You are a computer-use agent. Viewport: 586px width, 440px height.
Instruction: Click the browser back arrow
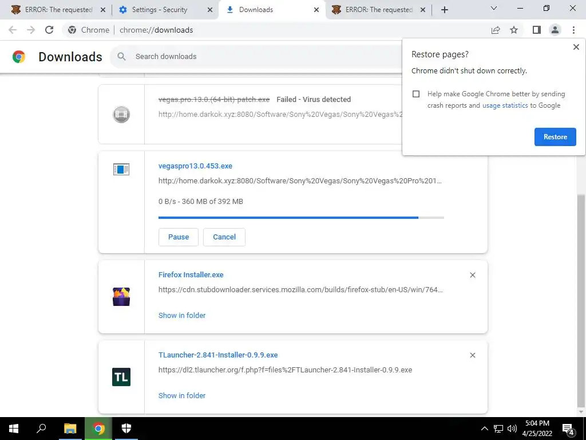pyautogui.click(x=13, y=30)
